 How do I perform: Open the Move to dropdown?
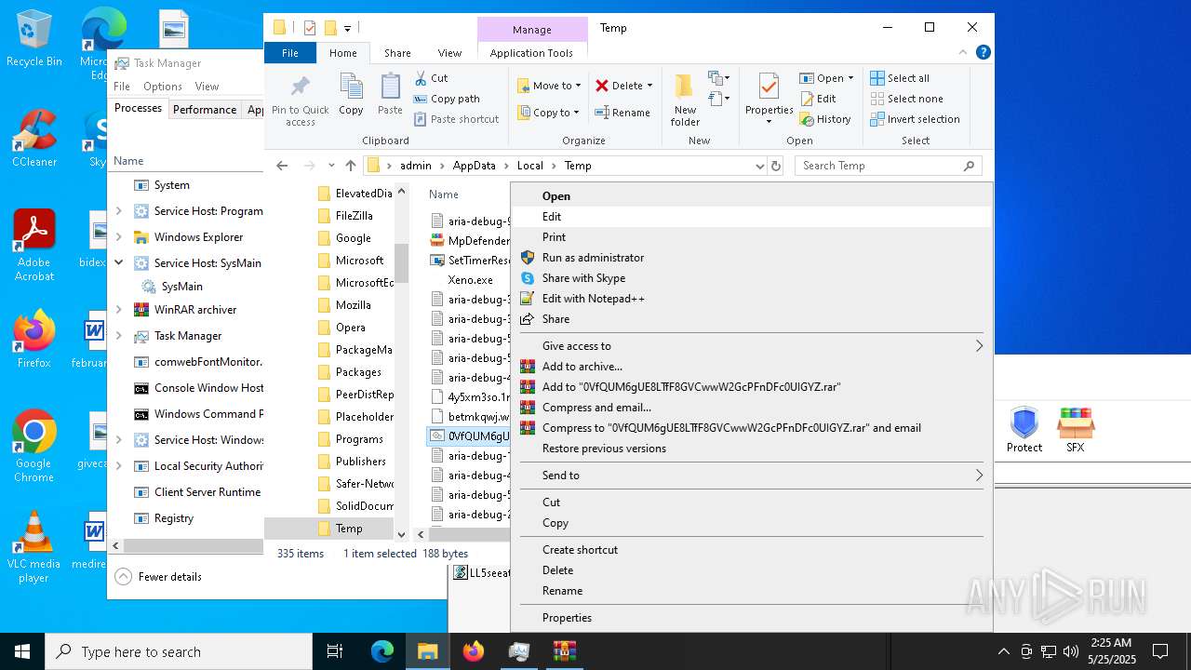[549, 86]
